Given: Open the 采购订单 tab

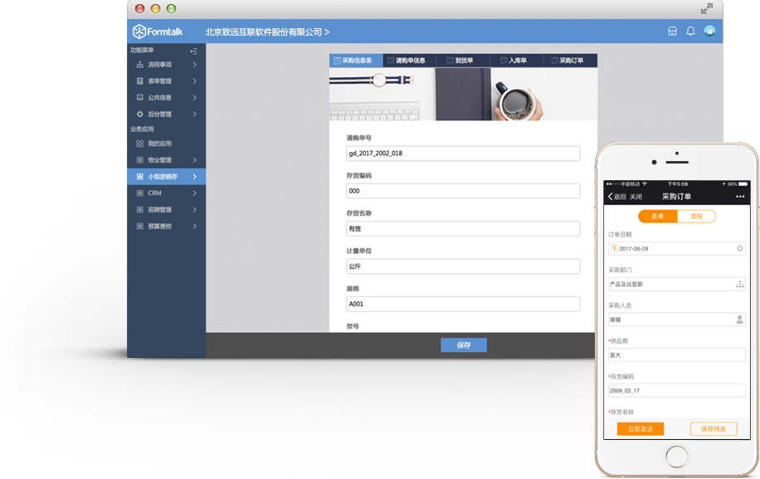Looking at the screenshot, I should coord(571,61).
